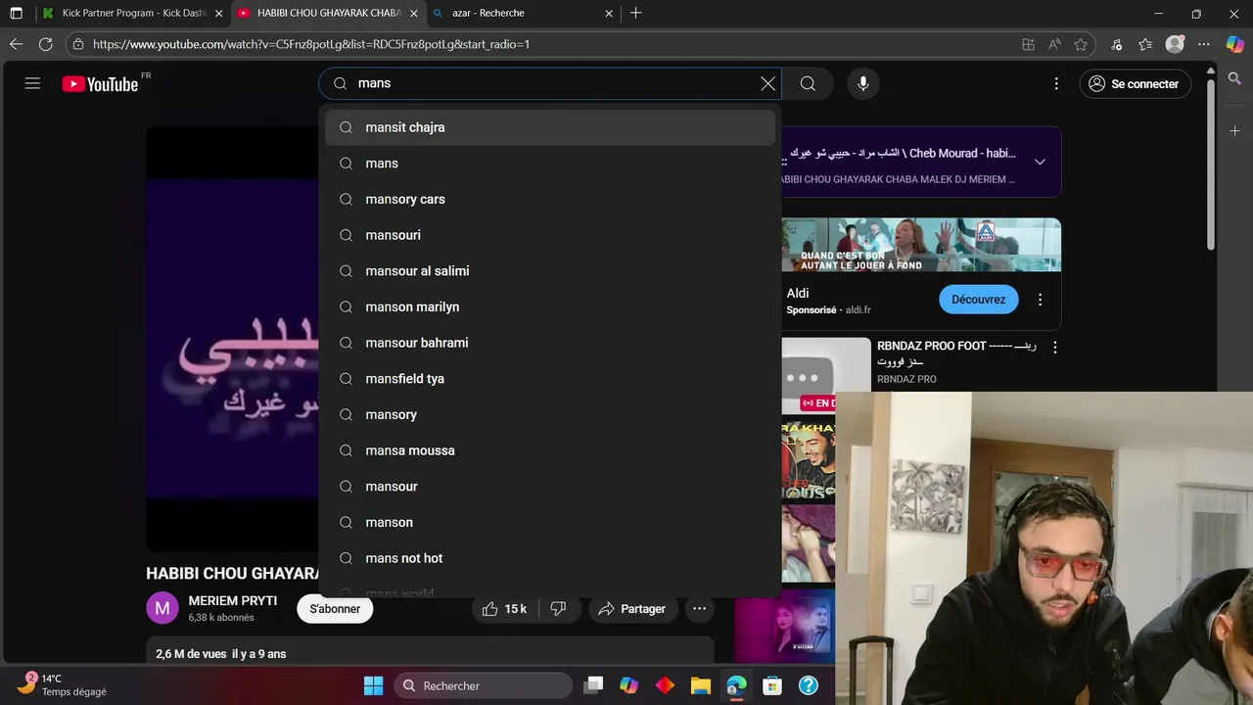Open Edge settings and more menu
The height and width of the screenshot is (705, 1253).
(x=1204, y=44)
